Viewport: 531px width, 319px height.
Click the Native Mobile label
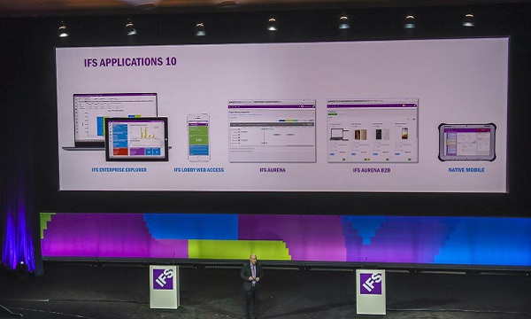[x=466, y=170]
